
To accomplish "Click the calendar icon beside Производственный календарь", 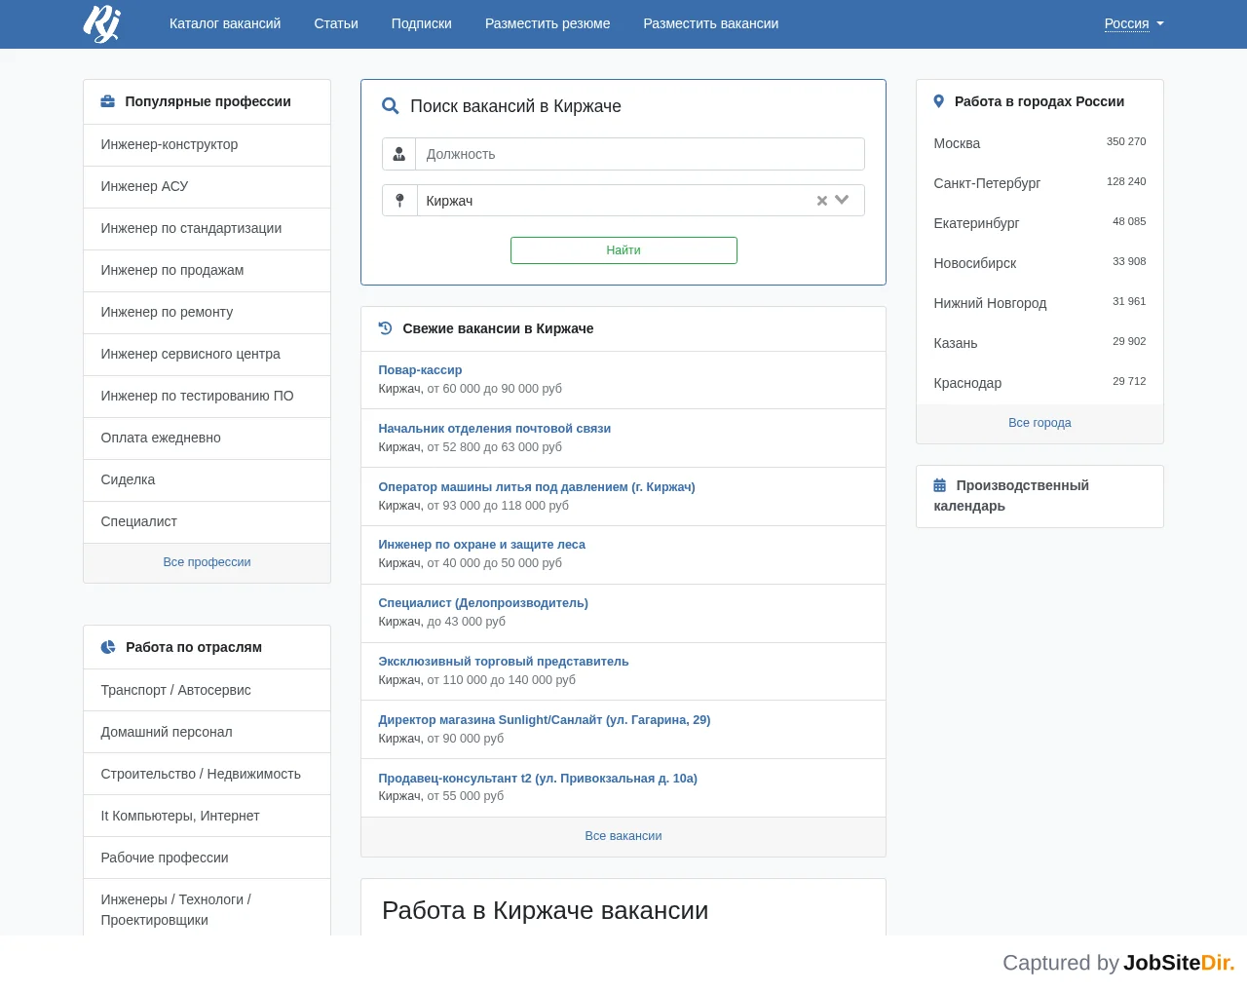I will pos(940,485).
